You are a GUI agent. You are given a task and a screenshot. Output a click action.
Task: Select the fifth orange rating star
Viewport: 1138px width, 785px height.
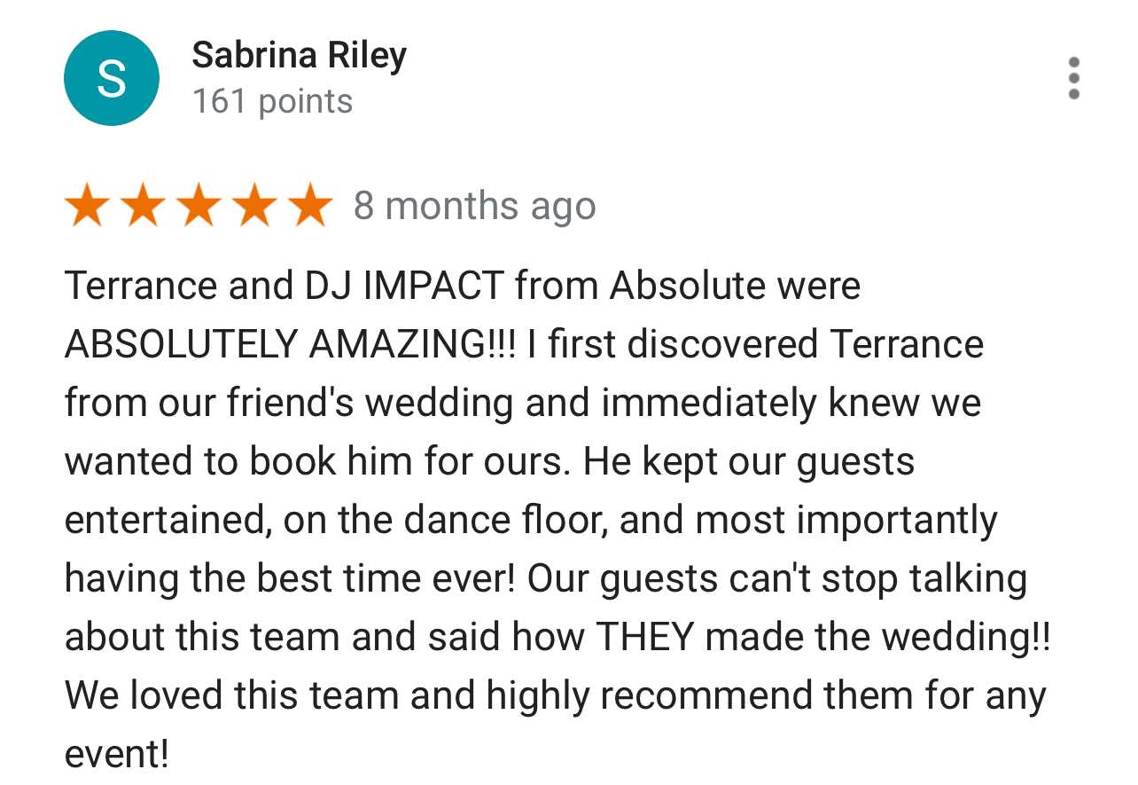310,206
